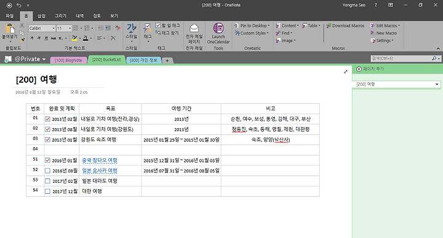This screenshot has width=443, height=238.
Task: Click 페이지 추가 add page button
Action: 370,69
